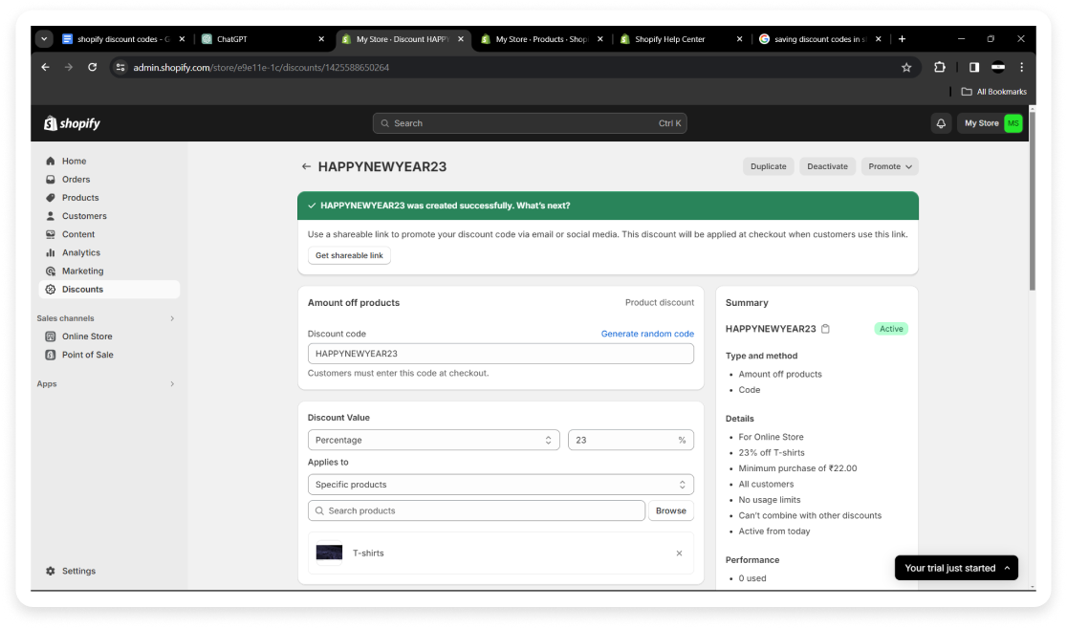Click the browser back button
The height and width of the screenshot is (629, 1067).
pos(46,67)
